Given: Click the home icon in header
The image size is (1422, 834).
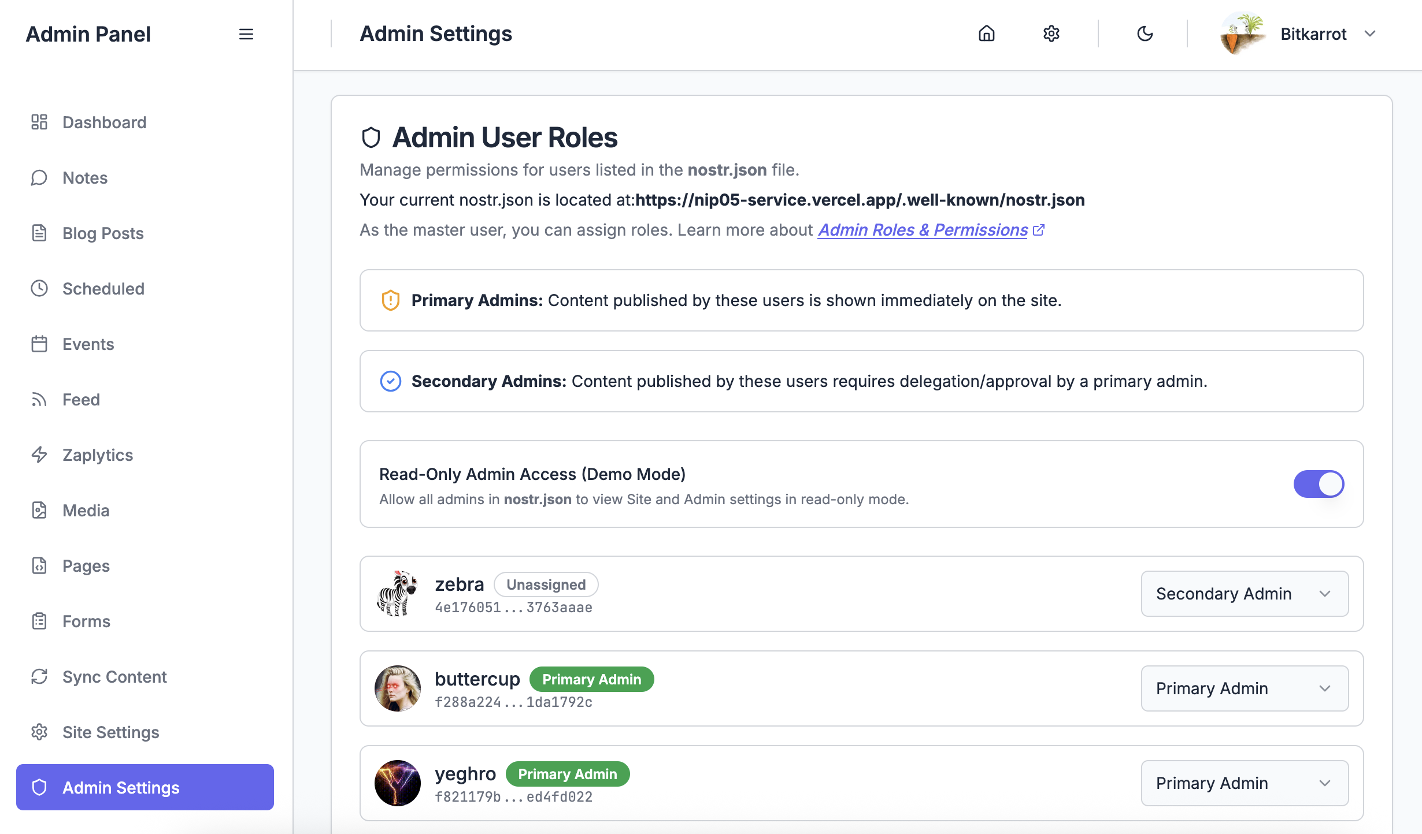Looking at the screenshot, I should 986,33.
